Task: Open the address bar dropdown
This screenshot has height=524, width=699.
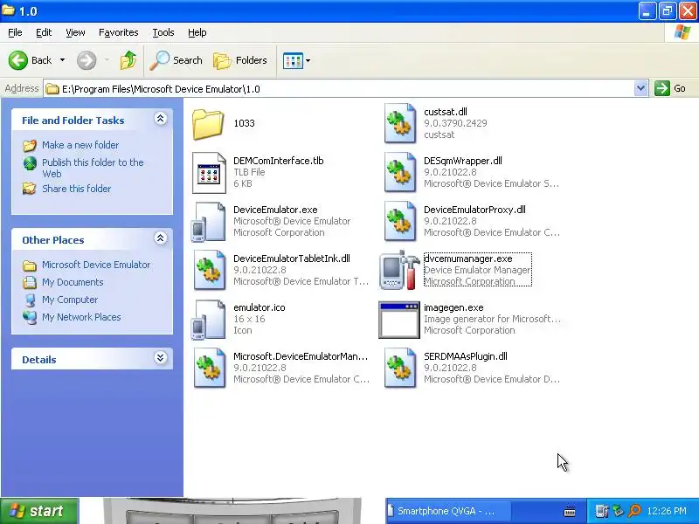Action: [640, 89]
